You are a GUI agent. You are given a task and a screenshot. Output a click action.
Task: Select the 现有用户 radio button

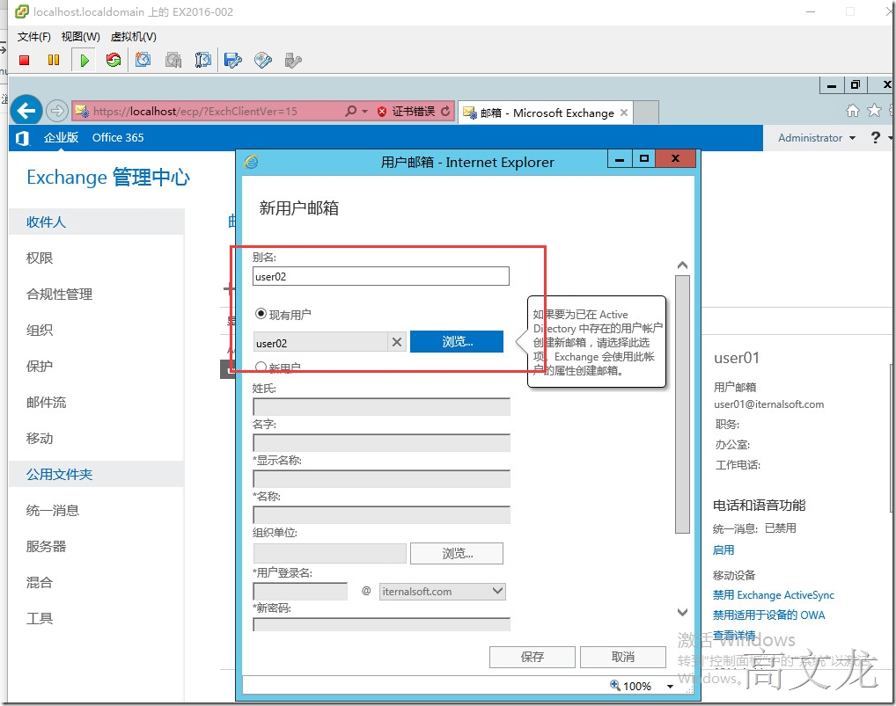tap(261, 314)
